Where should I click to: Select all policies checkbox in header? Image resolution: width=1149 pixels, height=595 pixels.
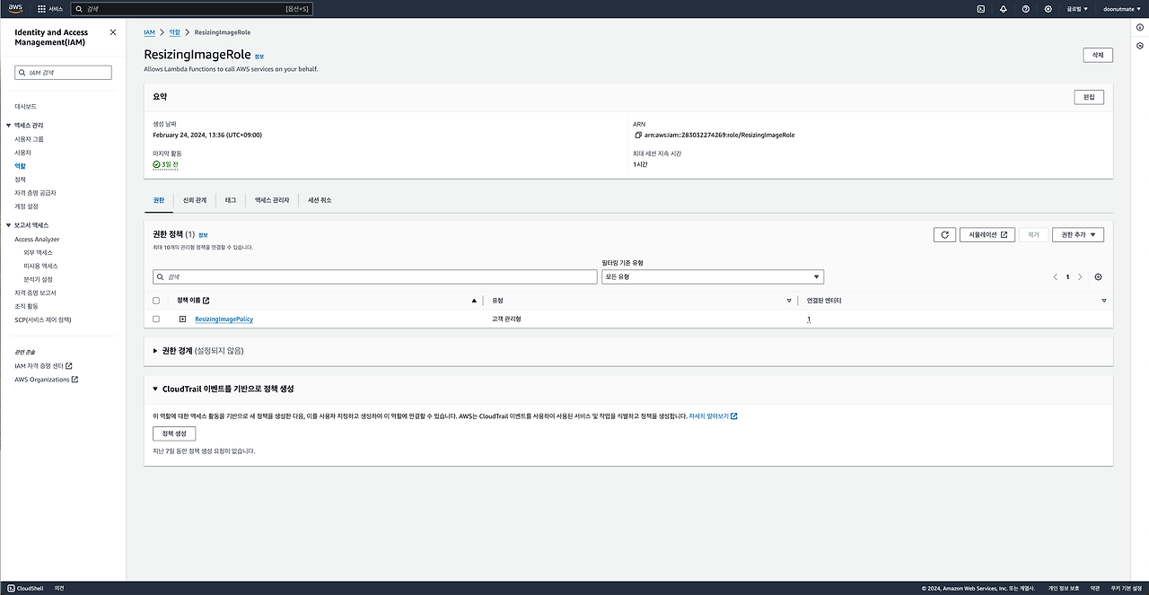[x=156, y=301]
